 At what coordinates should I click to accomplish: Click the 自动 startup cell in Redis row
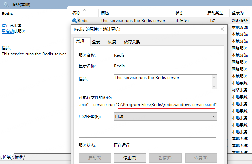click(211, 21)
